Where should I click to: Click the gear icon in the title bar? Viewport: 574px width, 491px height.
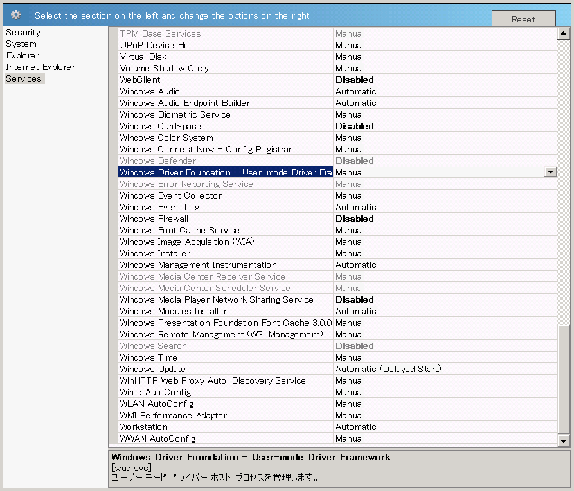15,14
